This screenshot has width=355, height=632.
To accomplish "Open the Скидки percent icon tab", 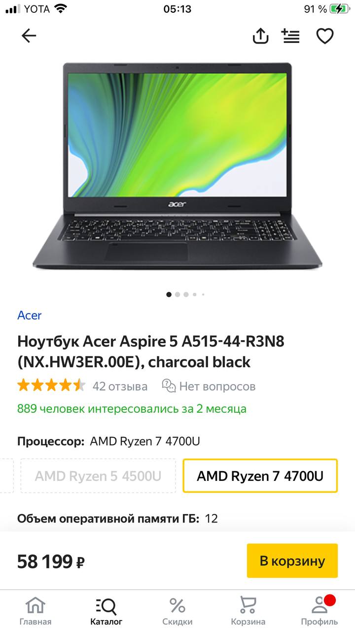I will pos(177,611).
